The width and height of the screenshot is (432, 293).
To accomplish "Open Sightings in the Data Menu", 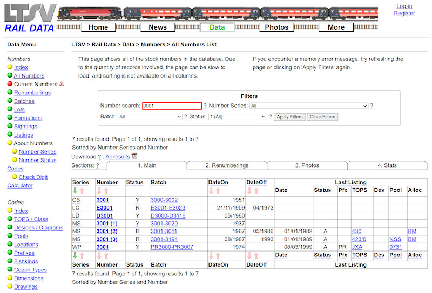I will [25, 127].
